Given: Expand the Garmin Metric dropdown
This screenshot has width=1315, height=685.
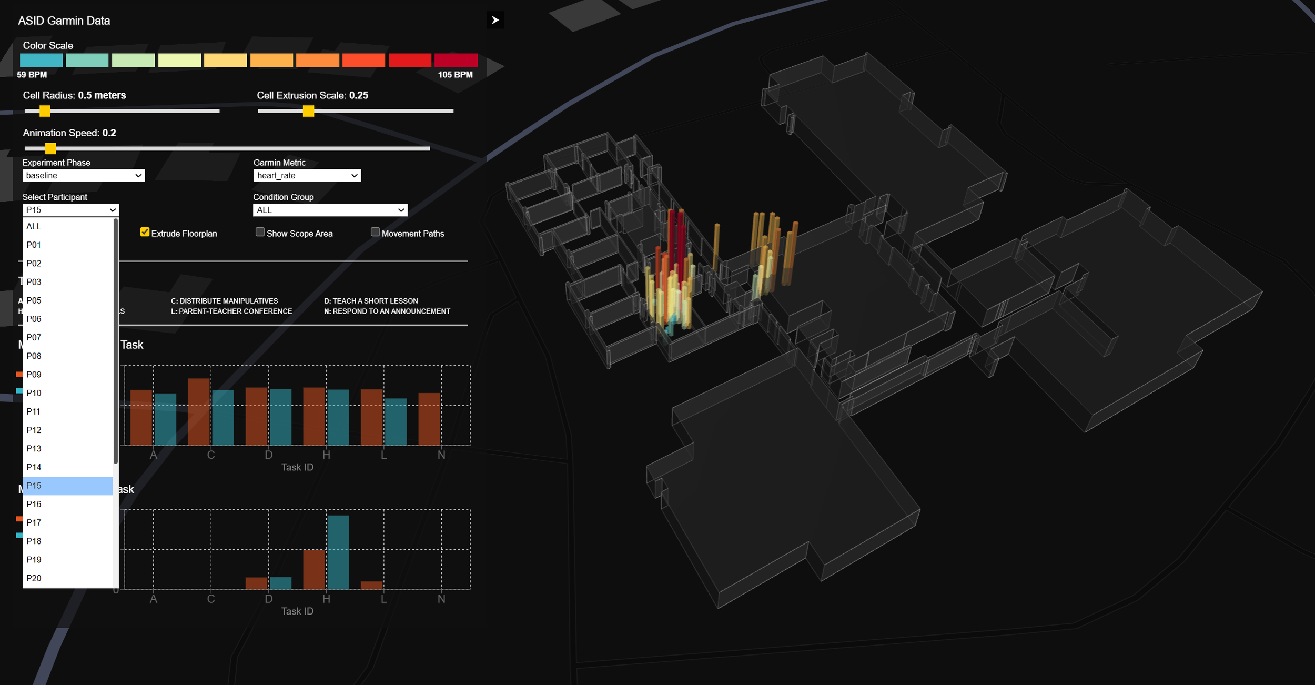Looking at the screenshot, I should coord(307,176).
